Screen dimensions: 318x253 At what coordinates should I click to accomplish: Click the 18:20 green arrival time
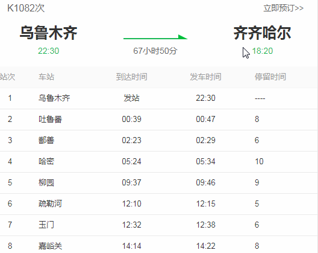(x=263, y=51)
